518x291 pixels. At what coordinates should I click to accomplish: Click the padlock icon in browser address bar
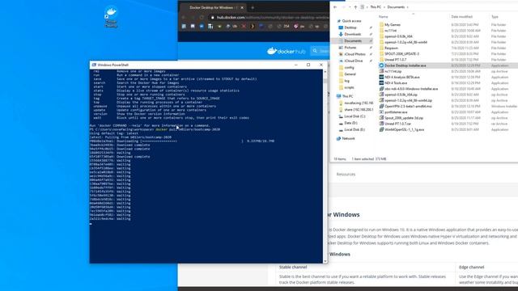(212, 18)
